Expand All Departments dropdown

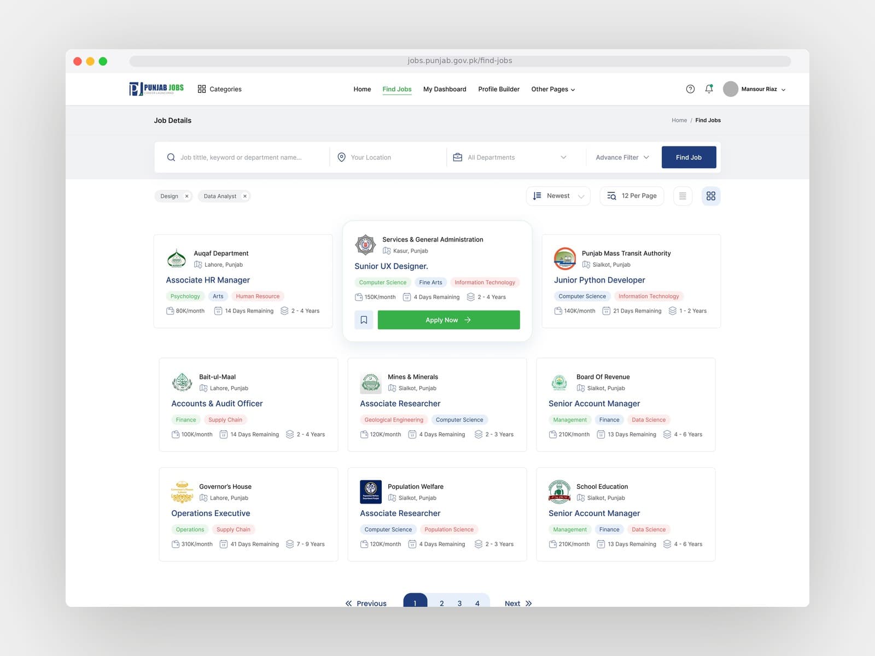pos(563,157)
